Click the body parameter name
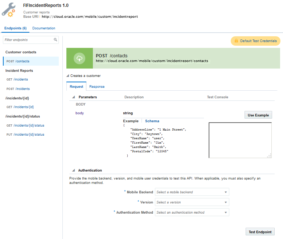Image resolution: width=283 pixels, height=239 pixels. point(79,113)
